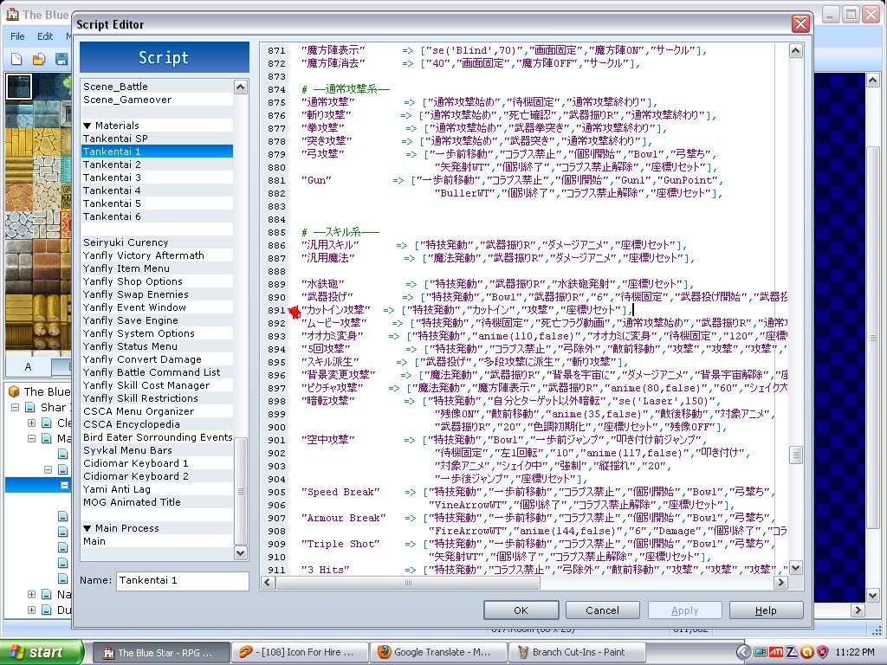Click the ZoneAlarm tray icon

pos(792,652)
